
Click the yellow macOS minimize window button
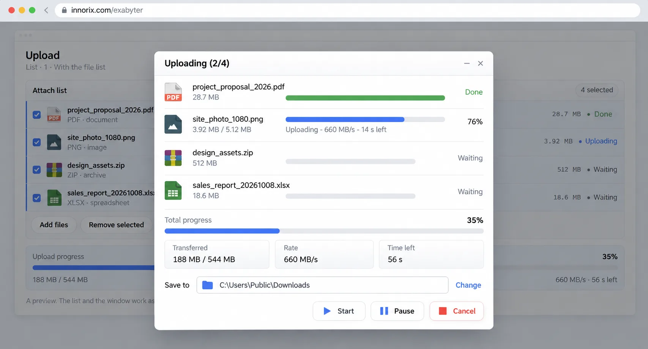click(22, 10)
